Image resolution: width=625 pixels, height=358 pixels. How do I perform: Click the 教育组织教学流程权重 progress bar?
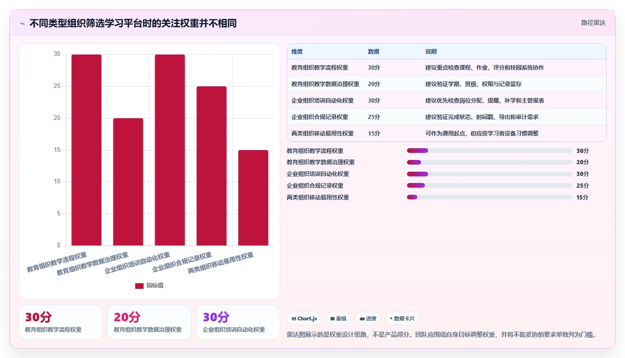click(x=490, y=151)
